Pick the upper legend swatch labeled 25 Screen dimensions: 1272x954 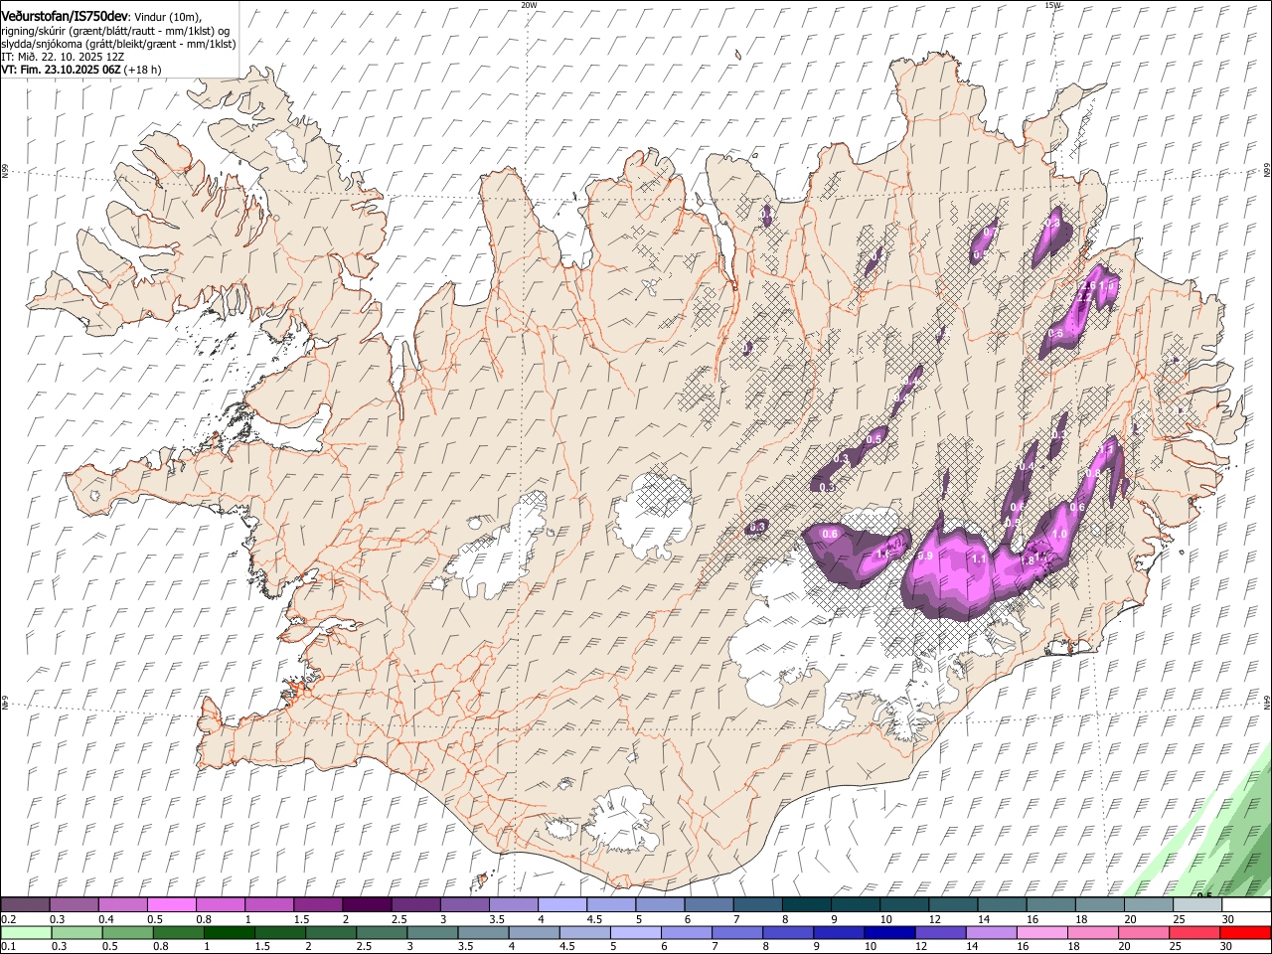pyautogui.click(x=1198, y=904)
